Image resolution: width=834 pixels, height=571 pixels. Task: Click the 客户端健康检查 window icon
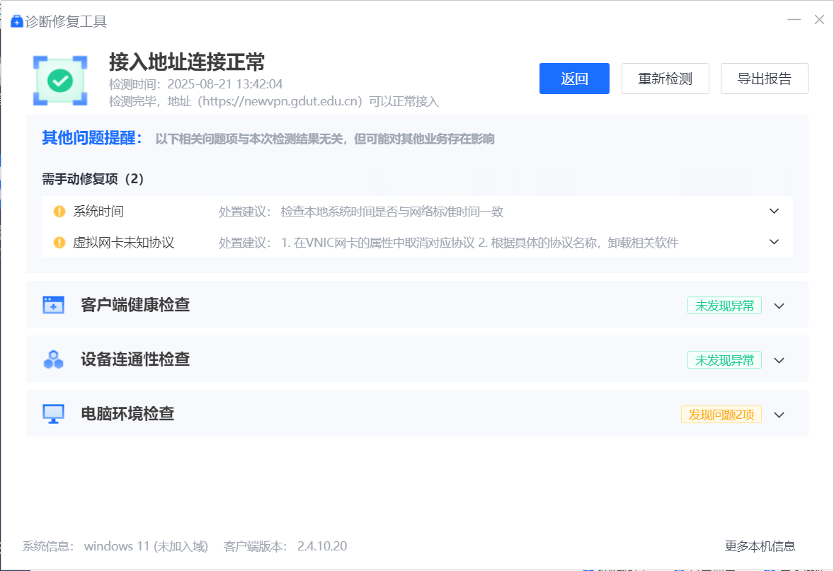tap(53, 305)
